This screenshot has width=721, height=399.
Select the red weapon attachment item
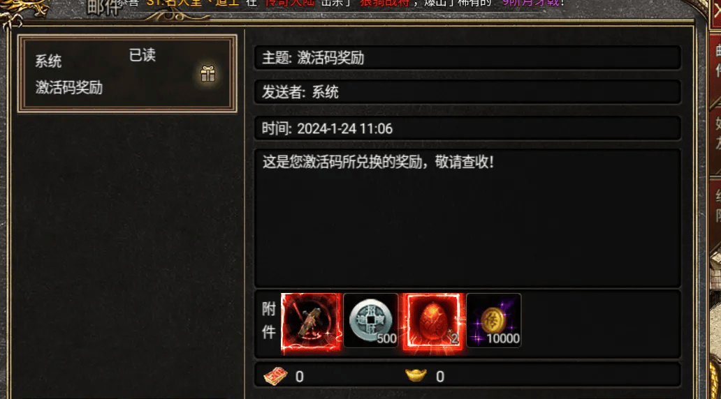tap(312, 323)
